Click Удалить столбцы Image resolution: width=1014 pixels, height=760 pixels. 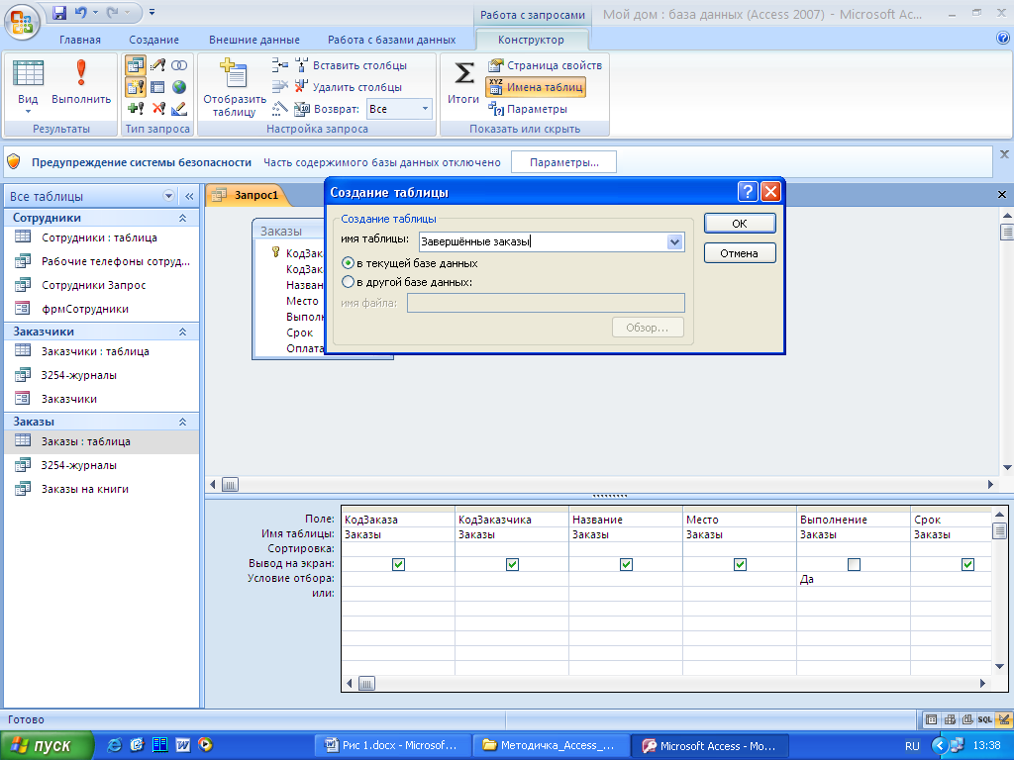tap(349, 87)
